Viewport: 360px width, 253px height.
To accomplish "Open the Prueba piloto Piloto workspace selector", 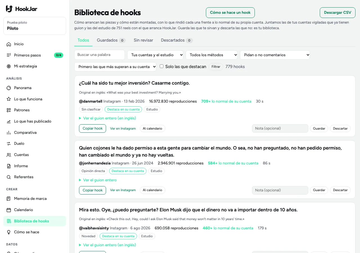I will click(x=35, y=26).
